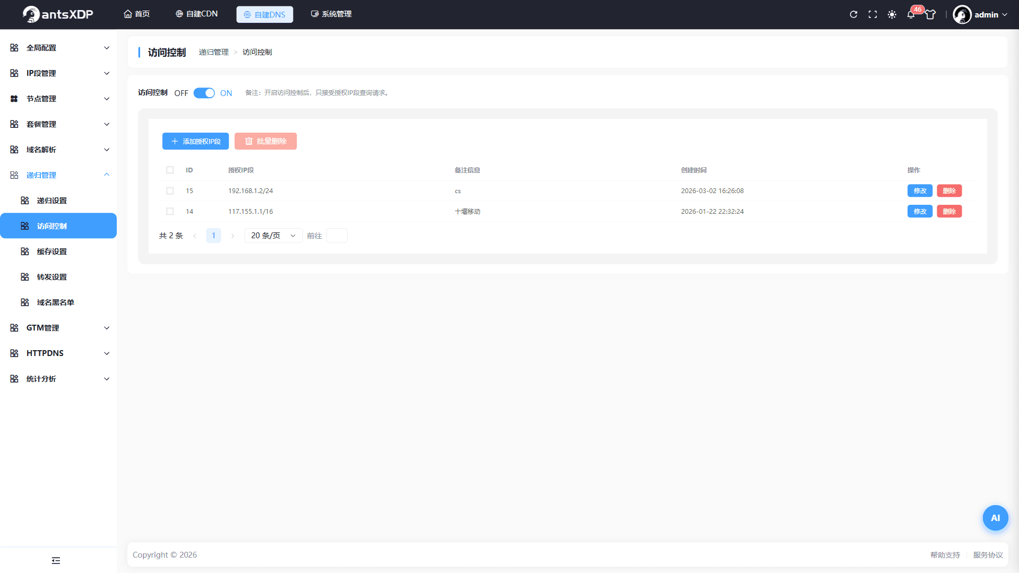The height and width of the screenshot is (573, 1019).
Task: Open the 服务协议 footer link
Action: (988, 555)
